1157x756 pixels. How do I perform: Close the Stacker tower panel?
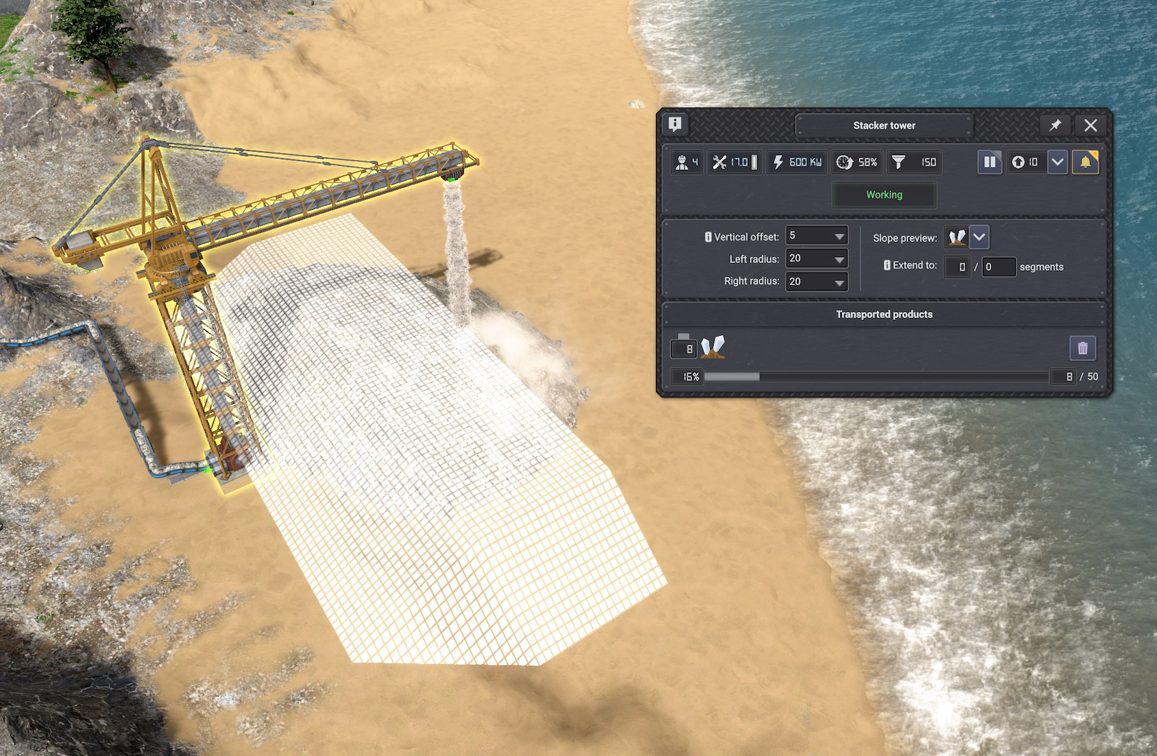(1091, 125)
